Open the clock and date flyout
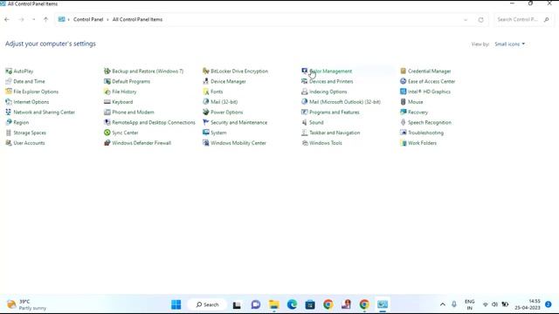This screenshot has height=314, width=559. (x=528, y=304)
